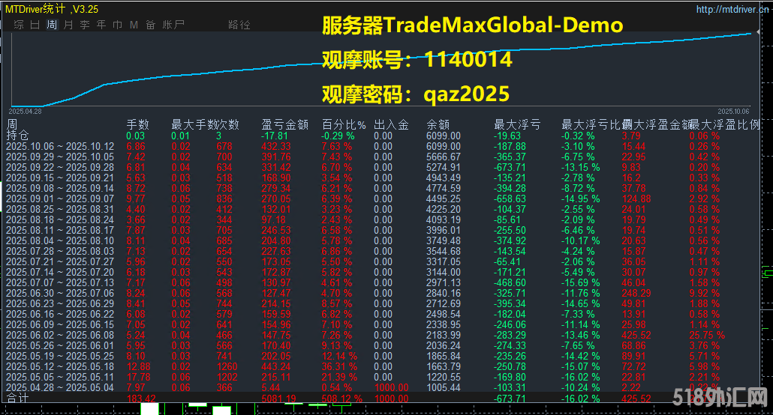Click percentage 36.31 % cell
773x415 pixels.
[x=339, y=367]
